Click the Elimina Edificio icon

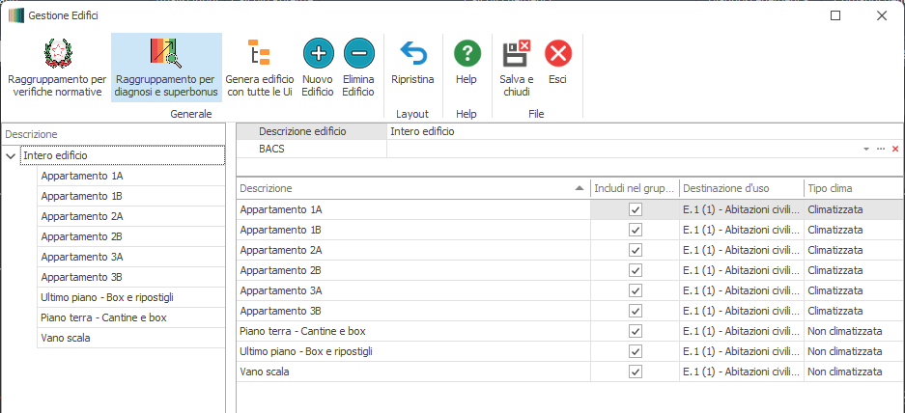tap(358, 54)
